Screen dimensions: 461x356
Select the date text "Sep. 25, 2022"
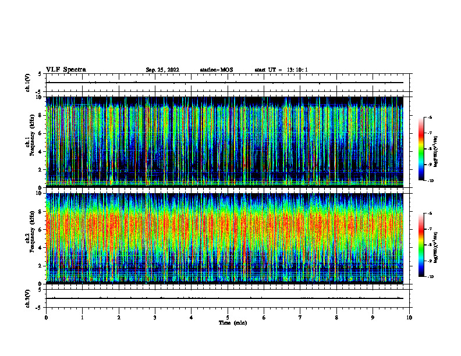162,70
